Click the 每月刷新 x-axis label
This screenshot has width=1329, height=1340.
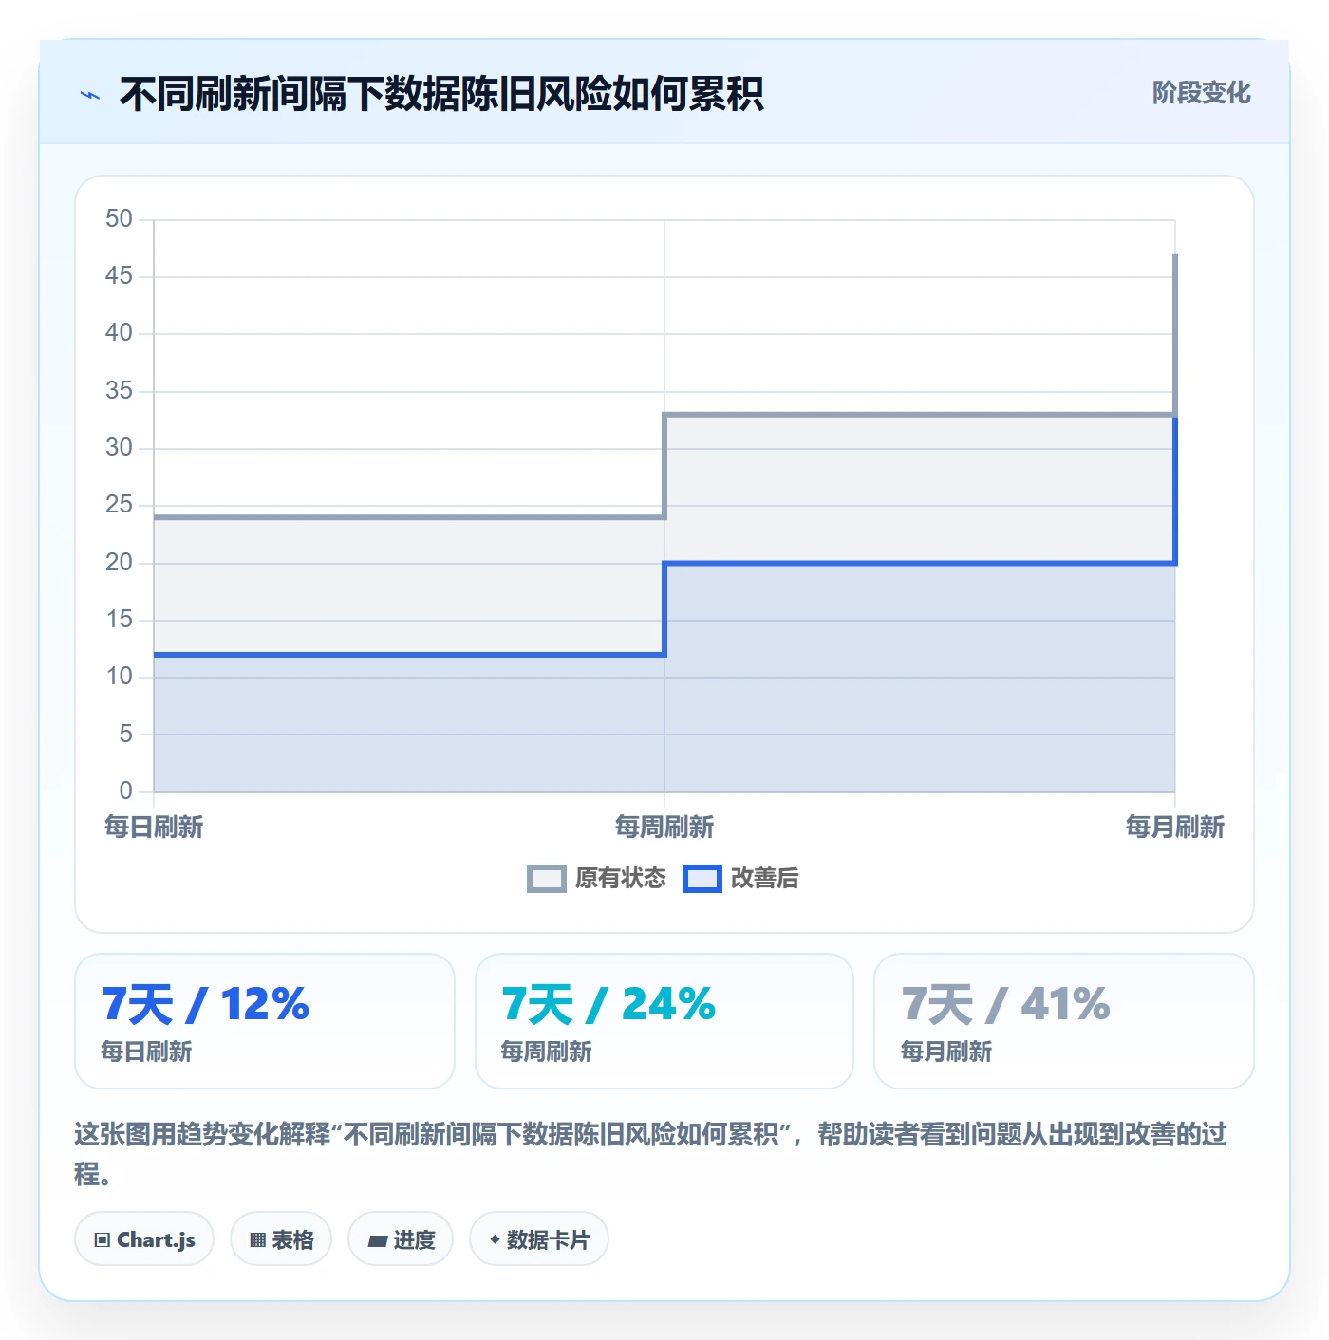1175,828
